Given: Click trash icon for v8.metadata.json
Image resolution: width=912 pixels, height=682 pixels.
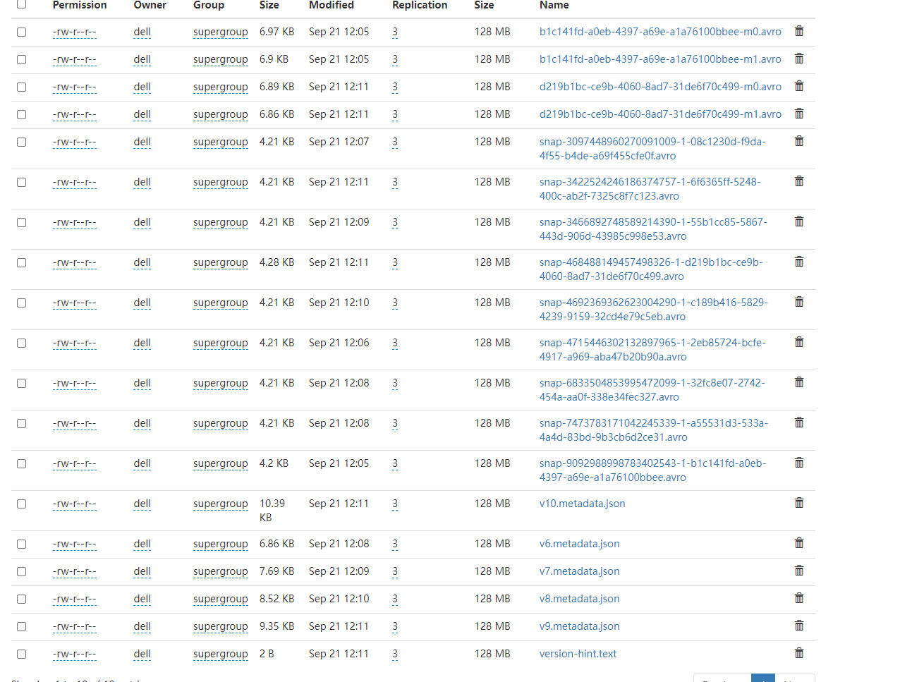Looking at the screenshot, I should tap(799, 598).
